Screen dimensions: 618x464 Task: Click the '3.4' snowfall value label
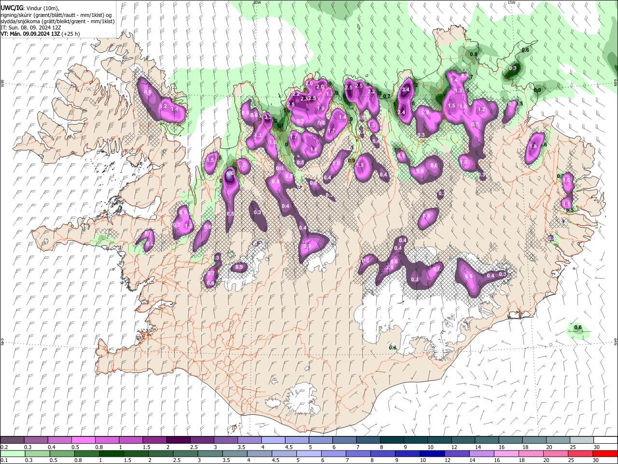tap(406, 89)
